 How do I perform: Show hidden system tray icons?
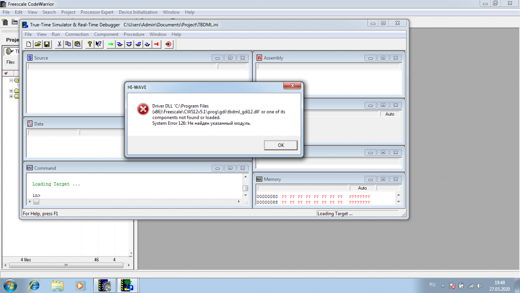(x=443, y=285)
